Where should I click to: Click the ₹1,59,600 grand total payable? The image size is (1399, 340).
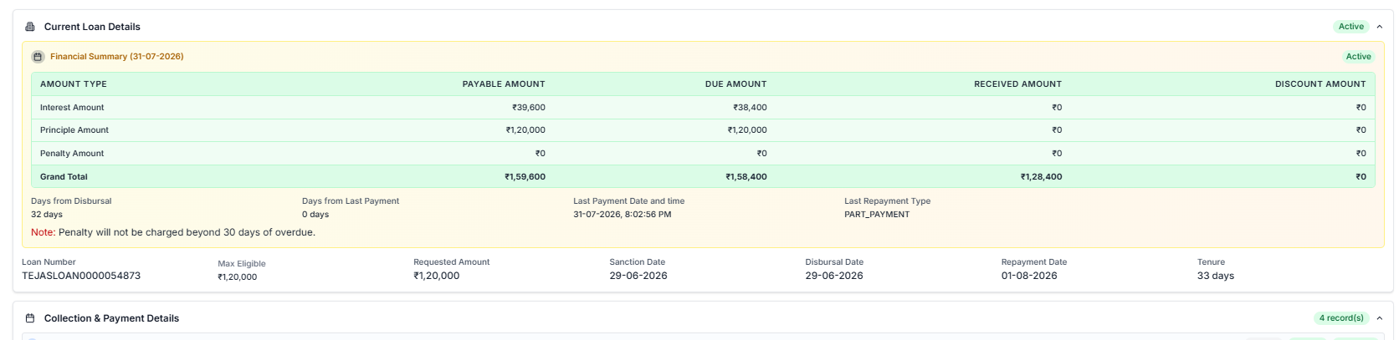[525, 177]
